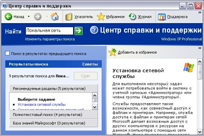Enable Поиск в результатах предыдущего поиска checkbox
The width and height of the screenshot is (204, 136).
(x=7, y=53)
